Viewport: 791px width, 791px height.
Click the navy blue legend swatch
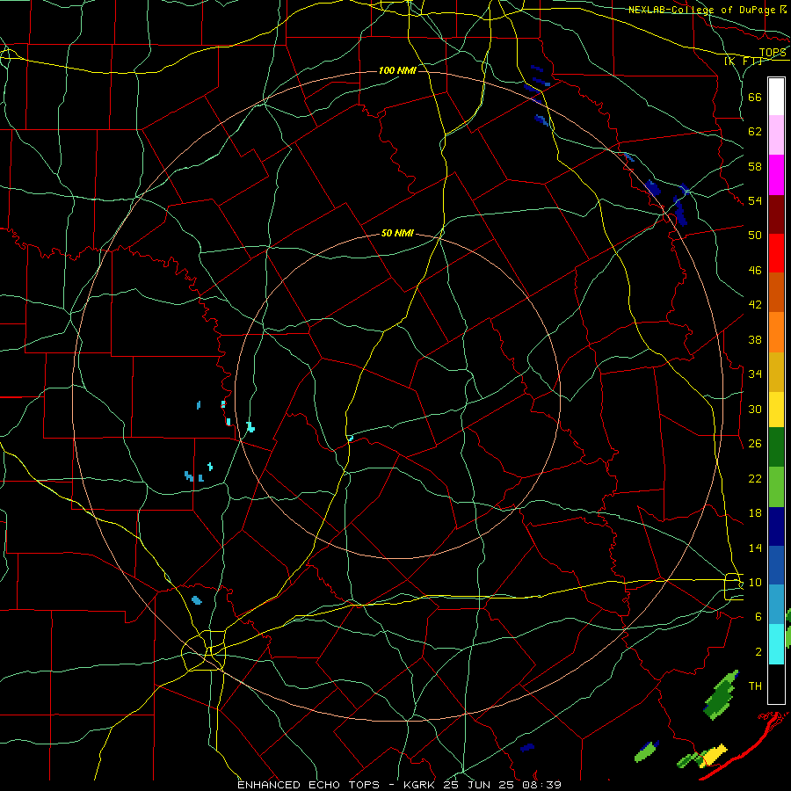776,526
